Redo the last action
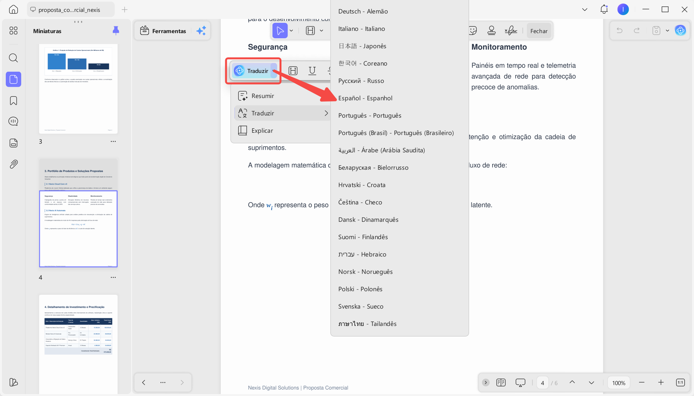Screen dimensions: 694x396 (636, 31)
